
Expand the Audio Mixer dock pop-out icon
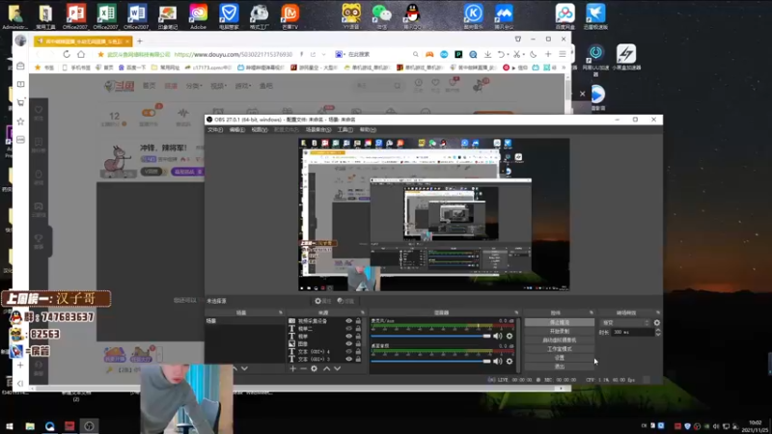516,312
